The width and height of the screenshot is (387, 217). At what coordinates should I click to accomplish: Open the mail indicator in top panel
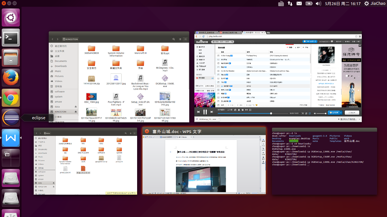coord(299,3)
